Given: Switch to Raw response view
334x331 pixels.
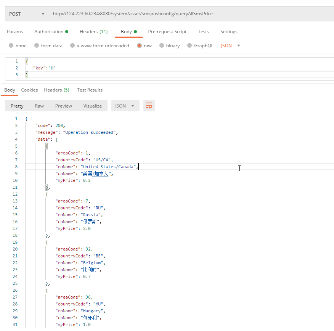Looking at the screenshot, I should [39, 106].
